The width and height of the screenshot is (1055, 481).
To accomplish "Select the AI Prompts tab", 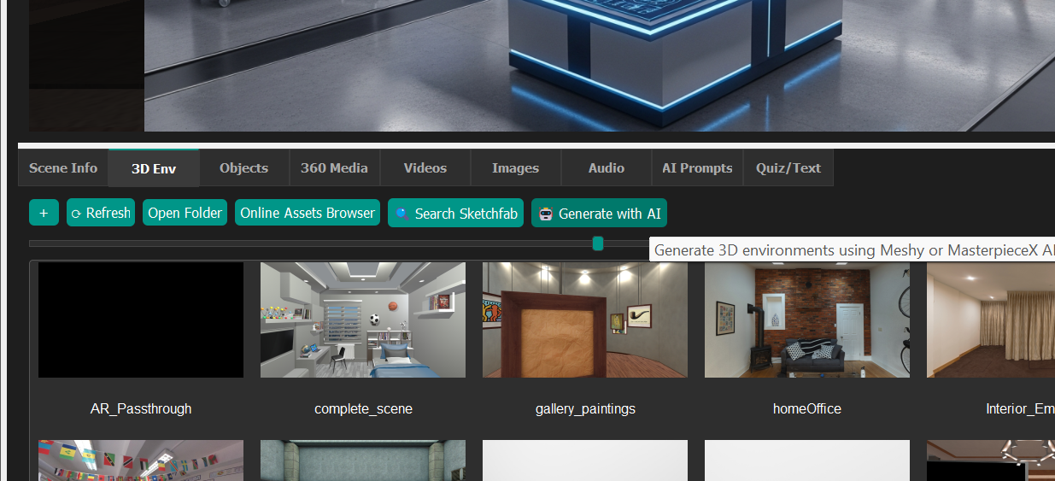I will [x=697, y=168].
